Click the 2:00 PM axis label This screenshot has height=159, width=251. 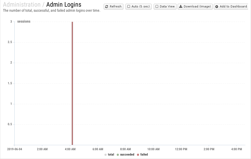click(209, 149)
